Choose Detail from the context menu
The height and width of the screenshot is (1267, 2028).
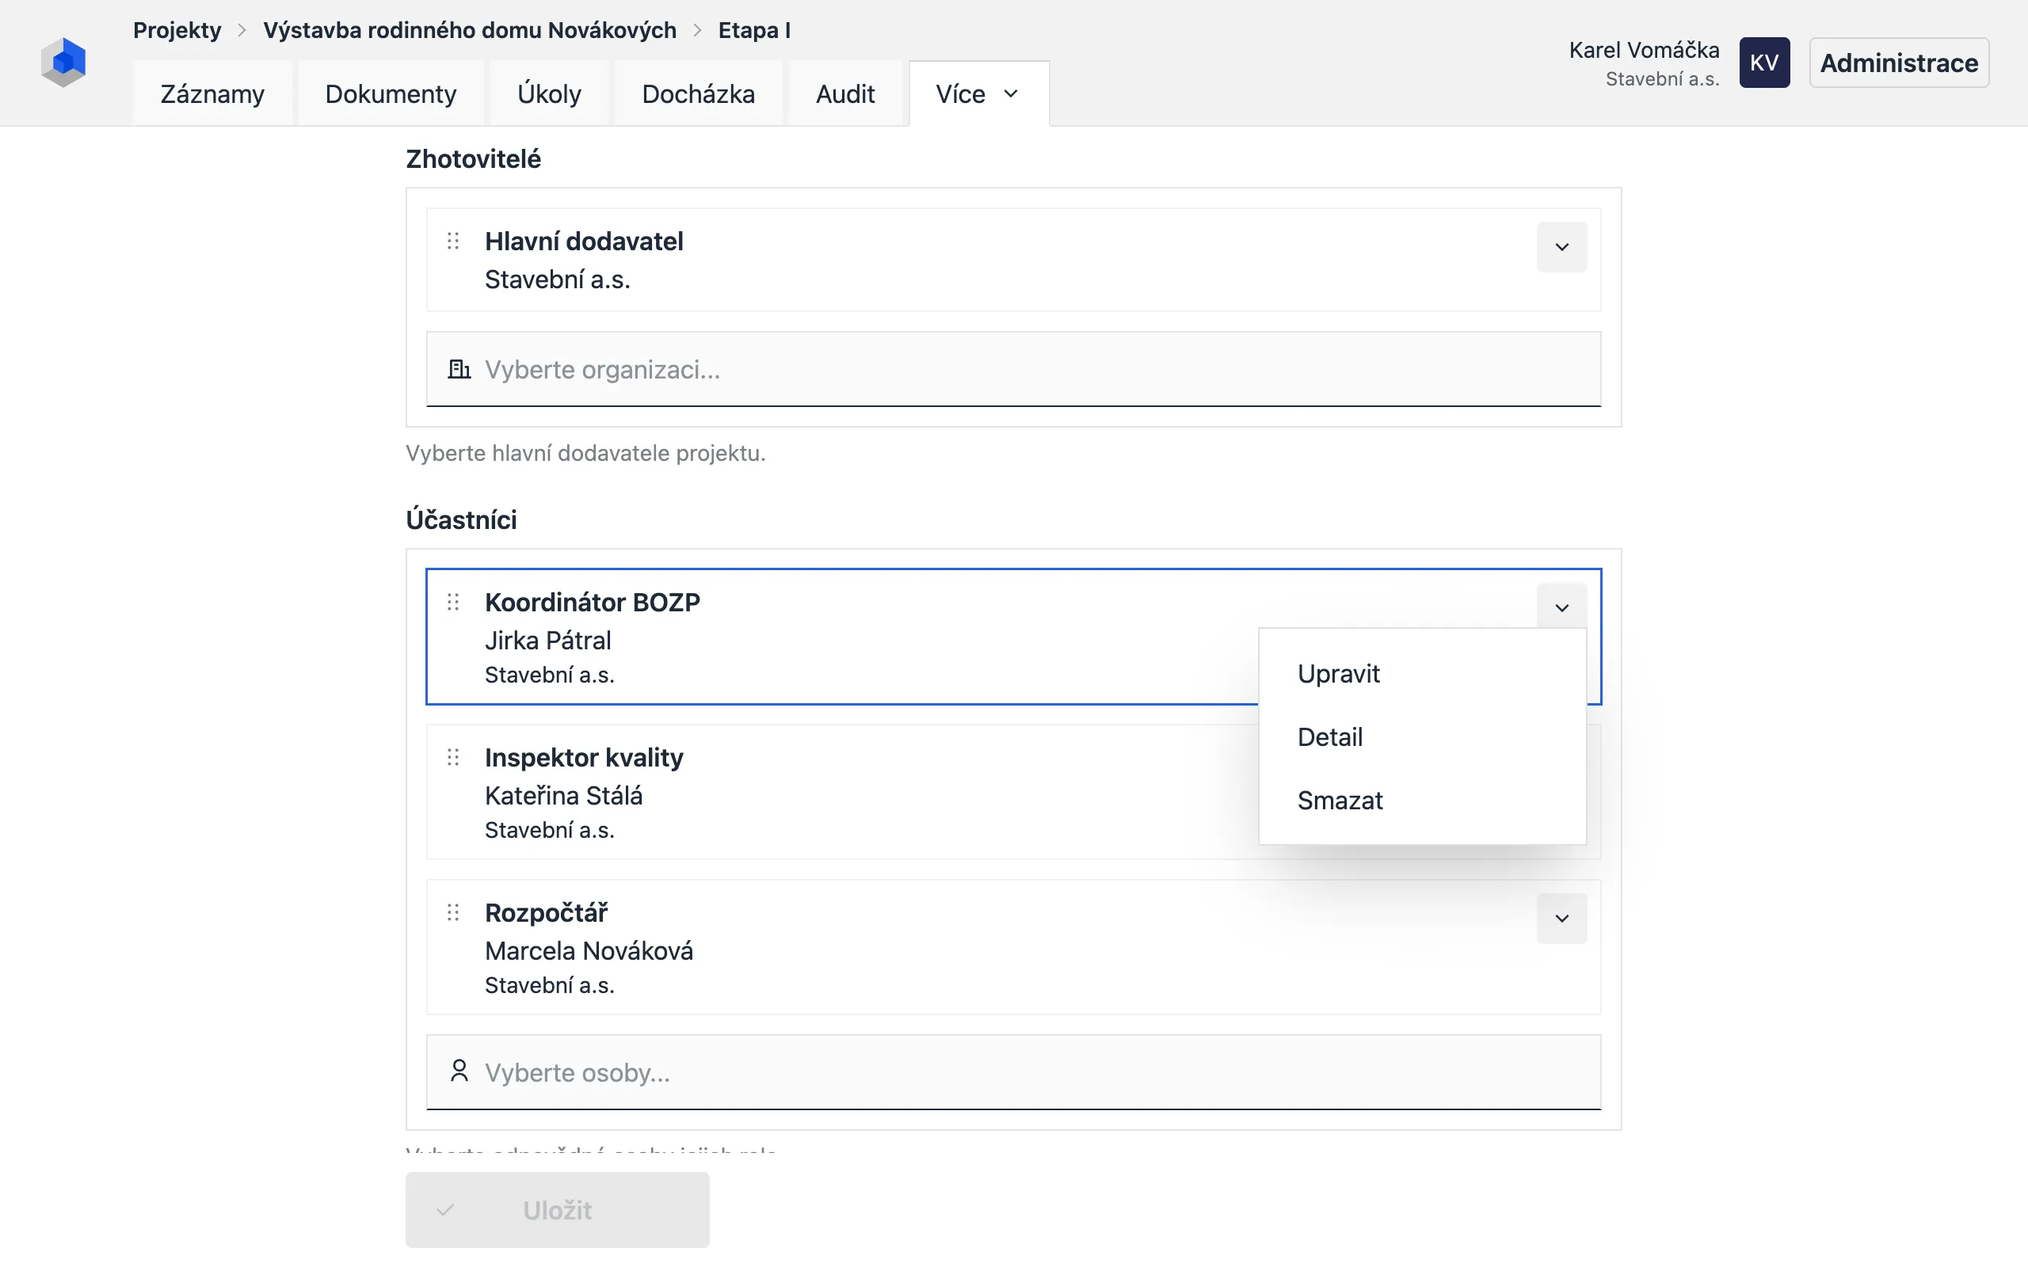[1422, 737]
